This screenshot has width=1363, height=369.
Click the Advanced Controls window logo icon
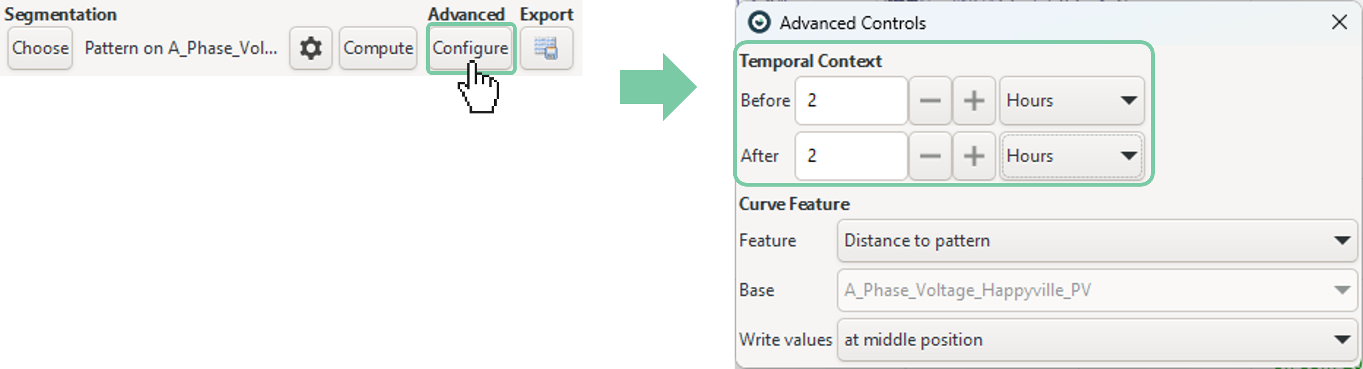tap(759, 23)
